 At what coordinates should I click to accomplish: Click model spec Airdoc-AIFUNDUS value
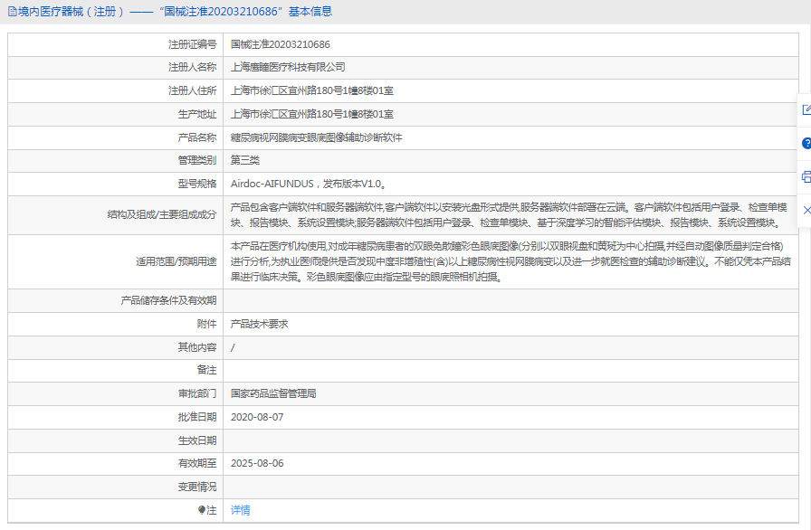(x=309, y=184)
